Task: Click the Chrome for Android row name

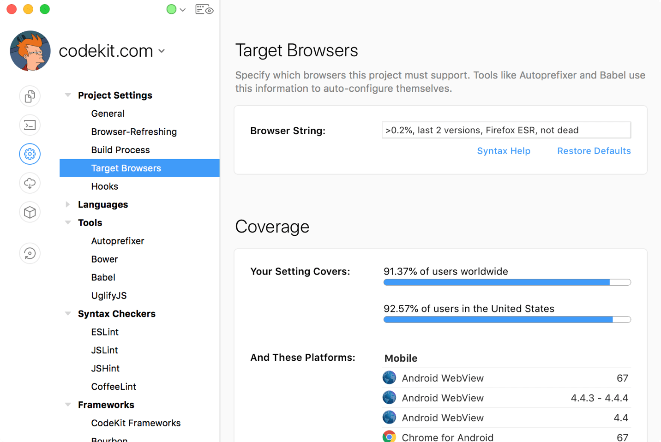Action: click(448, 437)
